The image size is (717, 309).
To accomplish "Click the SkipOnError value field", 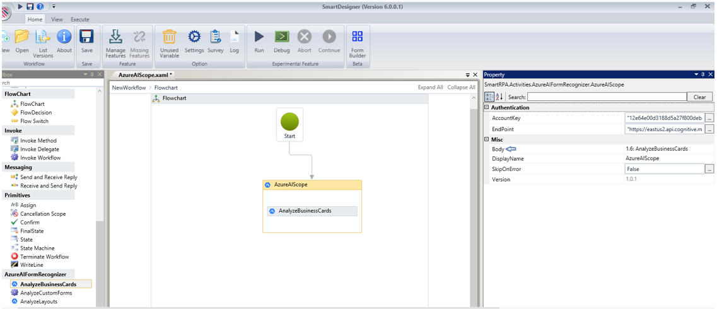I will point(665,168).
